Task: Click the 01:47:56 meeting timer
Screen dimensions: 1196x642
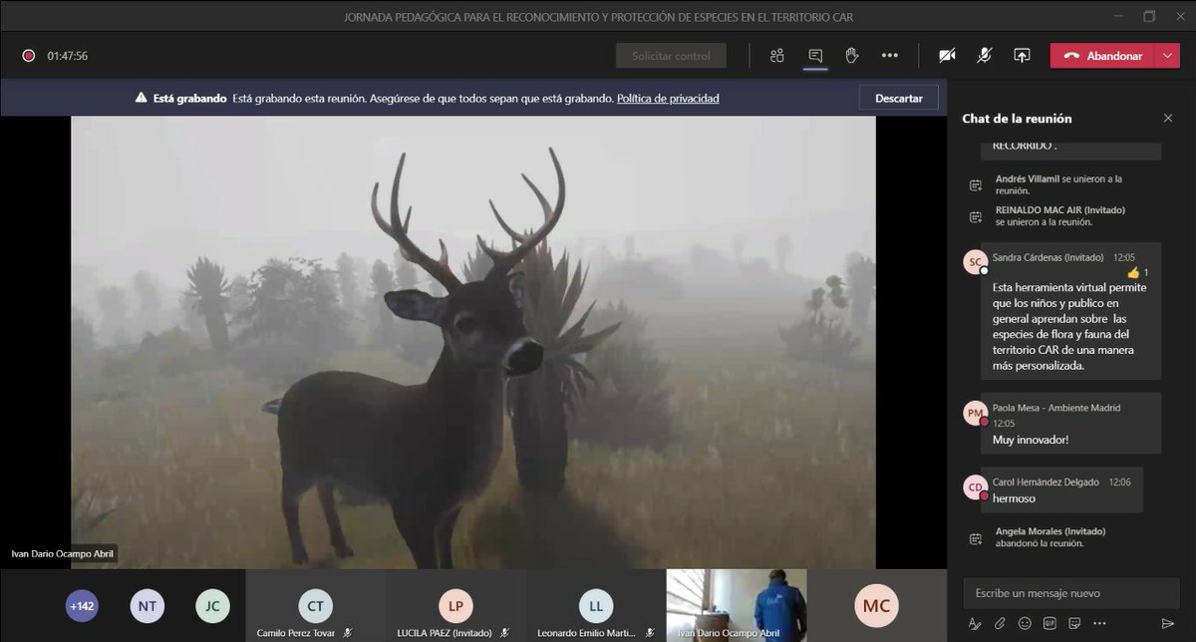Action: 68,56
